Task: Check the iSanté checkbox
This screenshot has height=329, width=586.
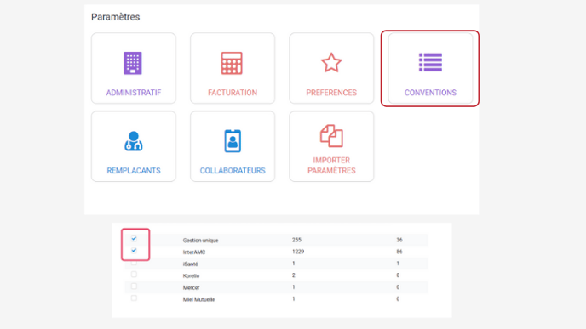Action: [134, 263]
